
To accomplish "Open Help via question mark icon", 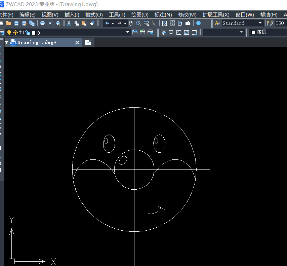I will coord(198,23).
